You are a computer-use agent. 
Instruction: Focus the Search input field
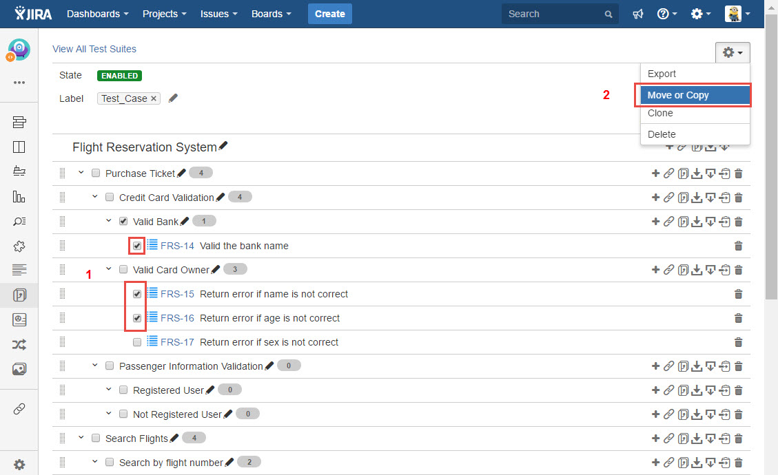click(560, 14)
